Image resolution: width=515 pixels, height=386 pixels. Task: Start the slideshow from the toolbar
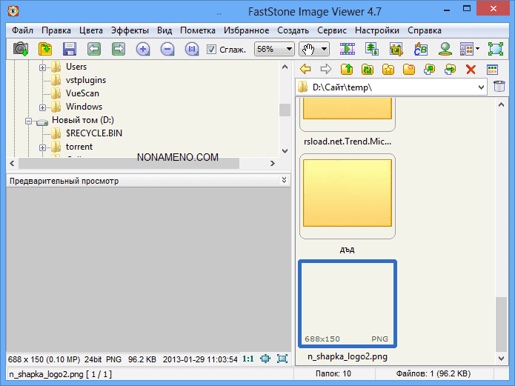coord(348,50)
